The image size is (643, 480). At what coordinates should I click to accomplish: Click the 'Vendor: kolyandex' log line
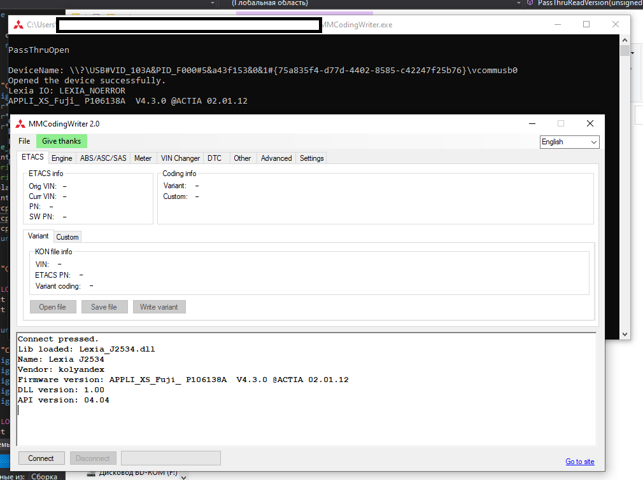click(x=61, y=369)
